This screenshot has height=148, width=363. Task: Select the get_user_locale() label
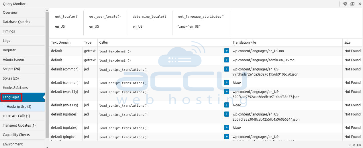[x=105, y=17]
